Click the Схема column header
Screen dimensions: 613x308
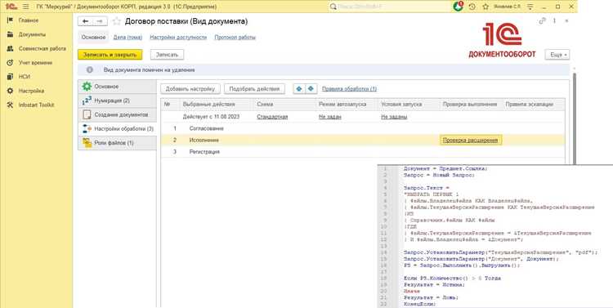click(x=284, y=105)
